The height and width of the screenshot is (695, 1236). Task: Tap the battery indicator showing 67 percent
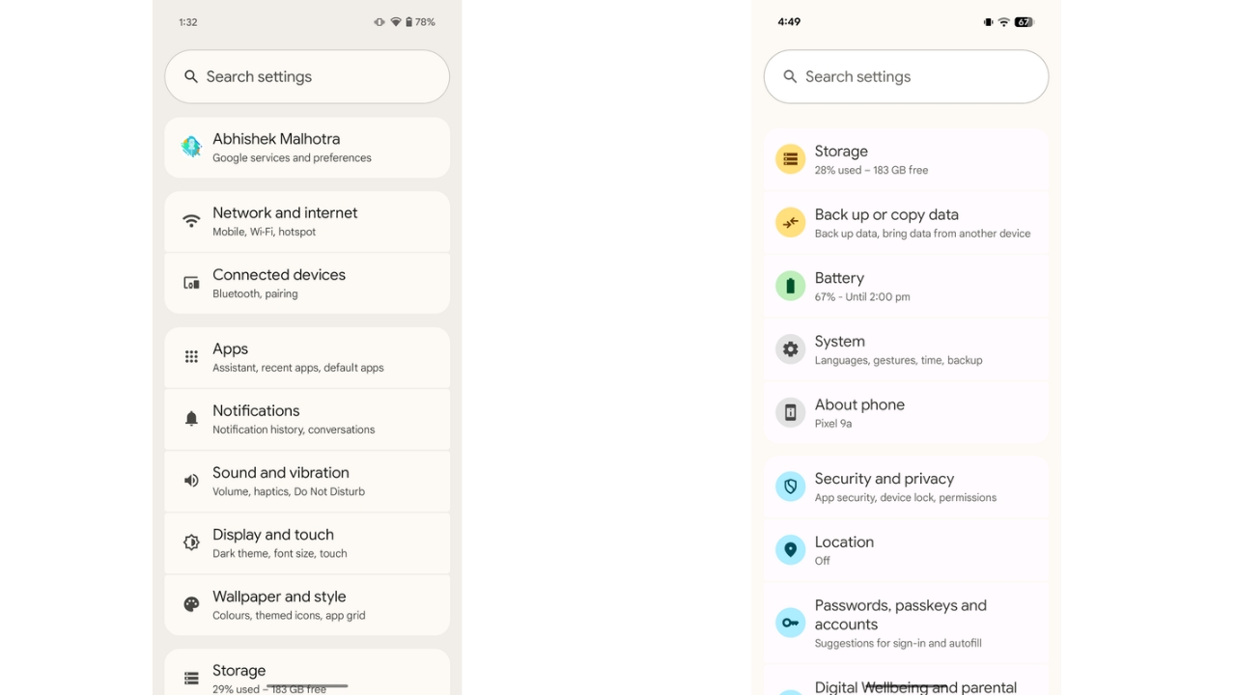click(x=1024, y=21)
